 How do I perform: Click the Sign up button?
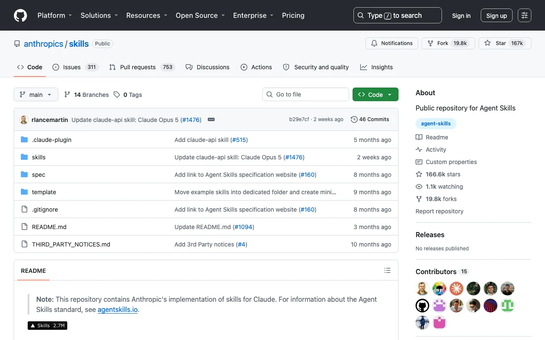tap(496, 15)
